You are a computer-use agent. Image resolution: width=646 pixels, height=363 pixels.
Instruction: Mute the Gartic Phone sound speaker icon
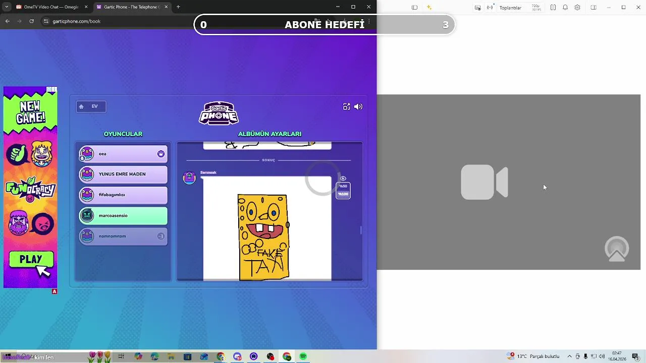click(x=358, y=106)
